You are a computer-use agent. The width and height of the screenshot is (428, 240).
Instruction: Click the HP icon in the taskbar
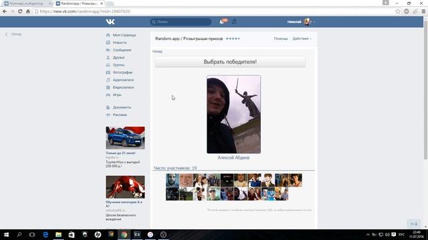click(98, 235)
